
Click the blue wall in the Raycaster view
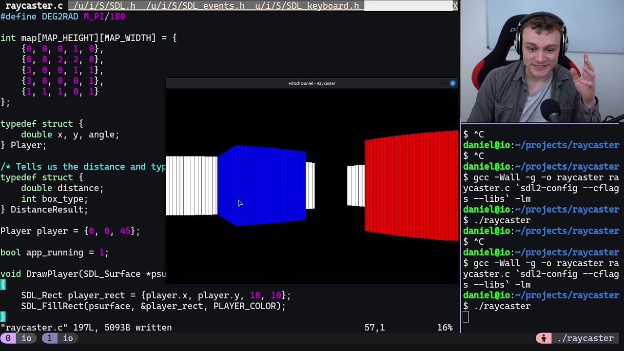pos(262,185)
